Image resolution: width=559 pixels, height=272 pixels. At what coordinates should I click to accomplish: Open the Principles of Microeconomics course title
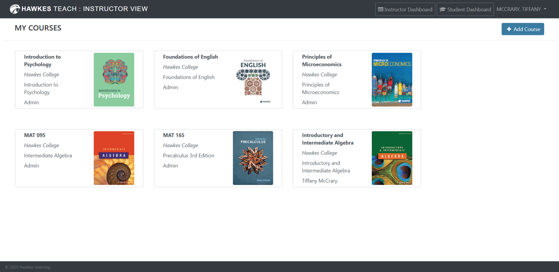pyautogui.click(x=322, y=61)
